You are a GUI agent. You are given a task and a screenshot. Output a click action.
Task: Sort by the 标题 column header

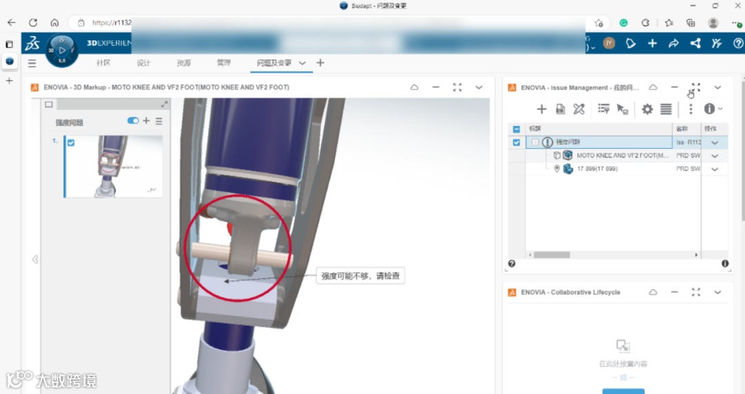click(x=535, y=129)
